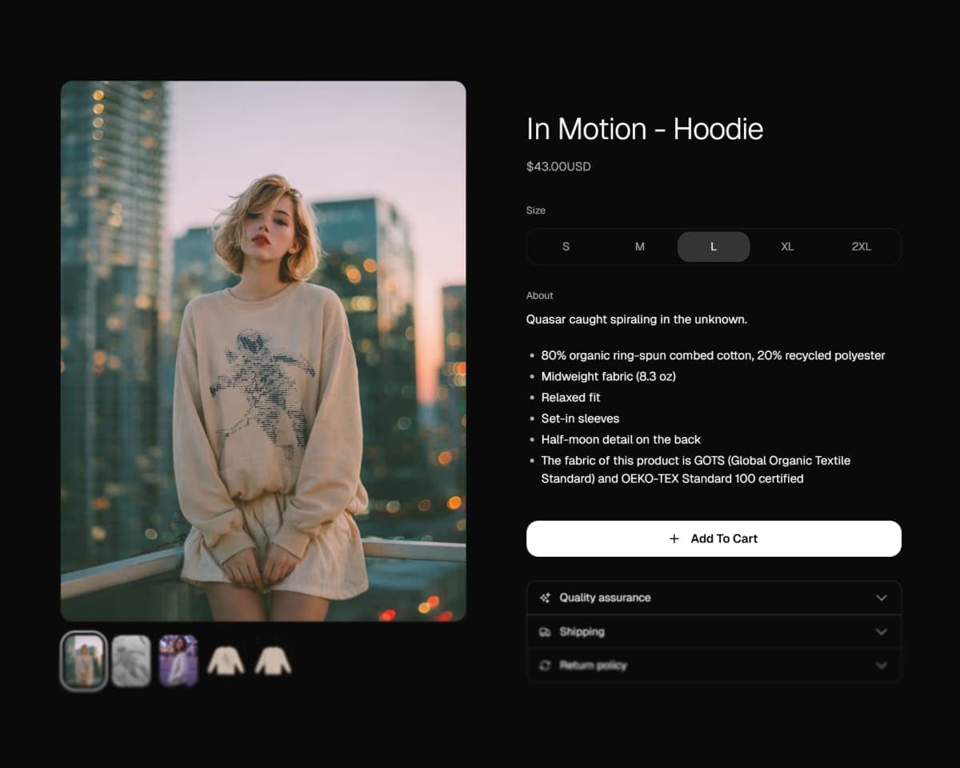
Task: Expand Quality assurance using its chevron
Action: 881,598
